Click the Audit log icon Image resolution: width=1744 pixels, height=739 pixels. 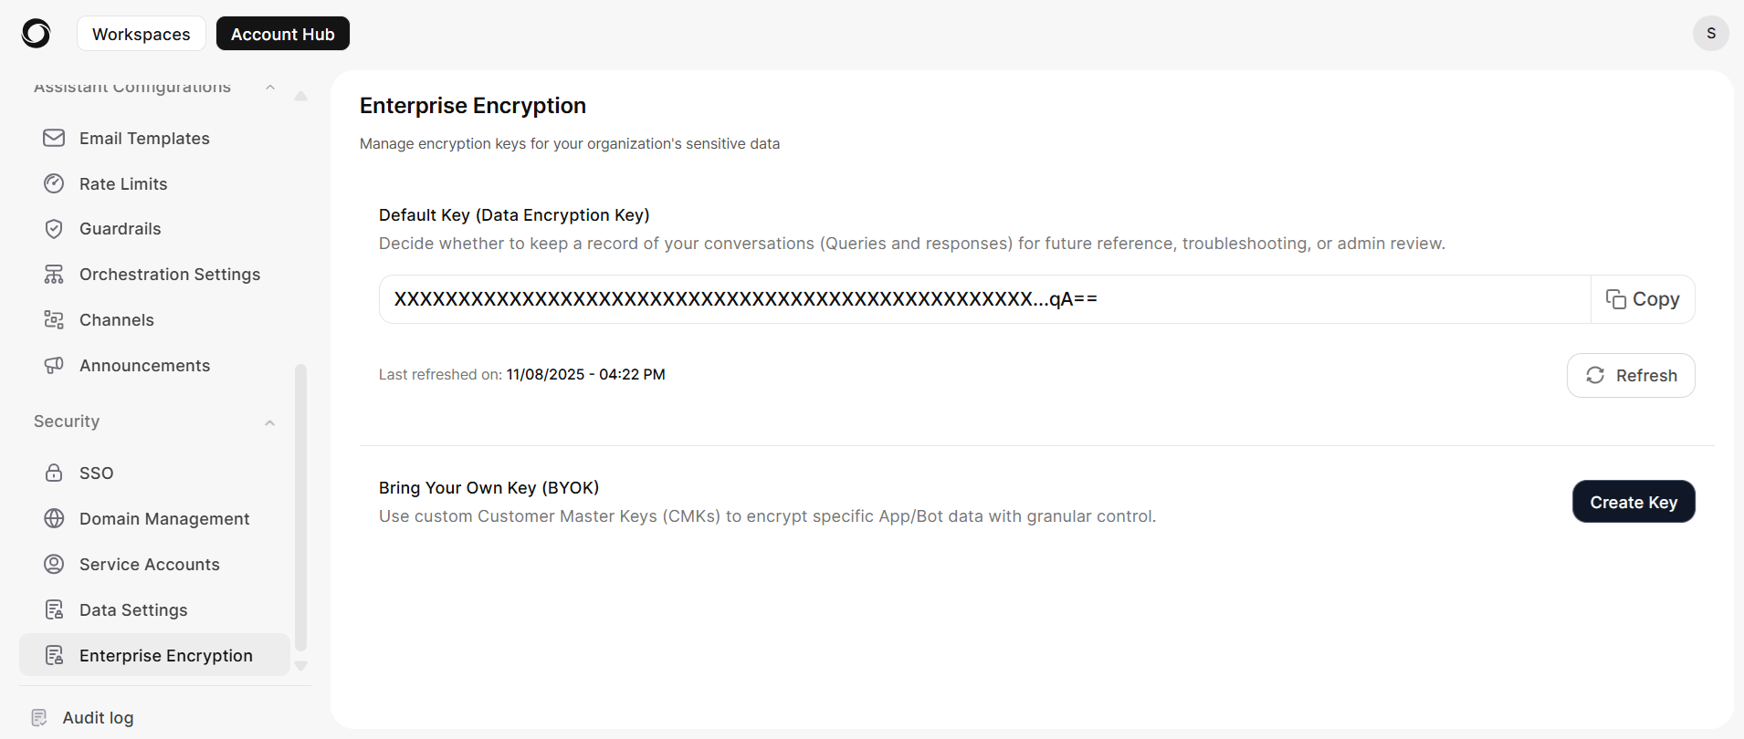coord(39,718)
